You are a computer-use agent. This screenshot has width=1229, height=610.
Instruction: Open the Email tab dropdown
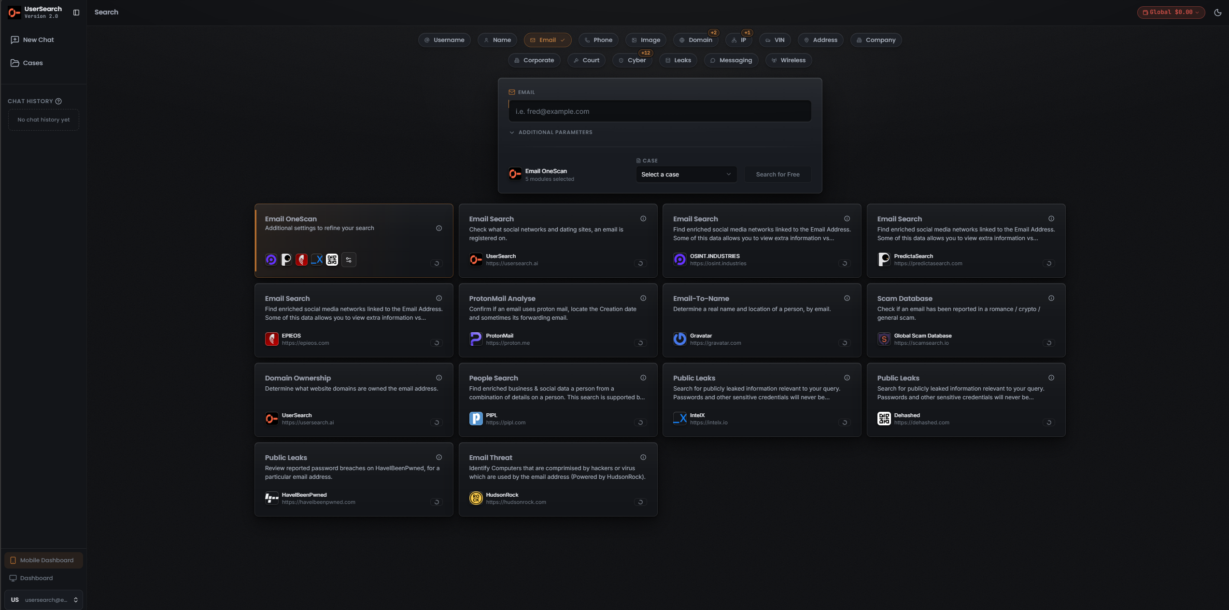coord(548,40)
